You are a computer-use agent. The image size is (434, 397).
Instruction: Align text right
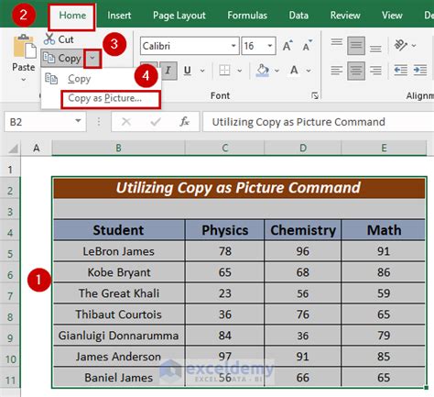tap(375, 71)
